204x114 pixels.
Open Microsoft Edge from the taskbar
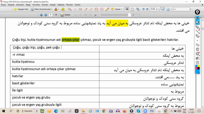[x=56, y=111]
